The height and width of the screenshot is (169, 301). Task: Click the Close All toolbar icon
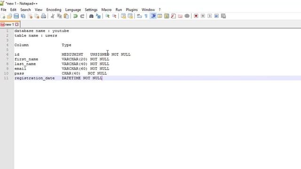37,16
